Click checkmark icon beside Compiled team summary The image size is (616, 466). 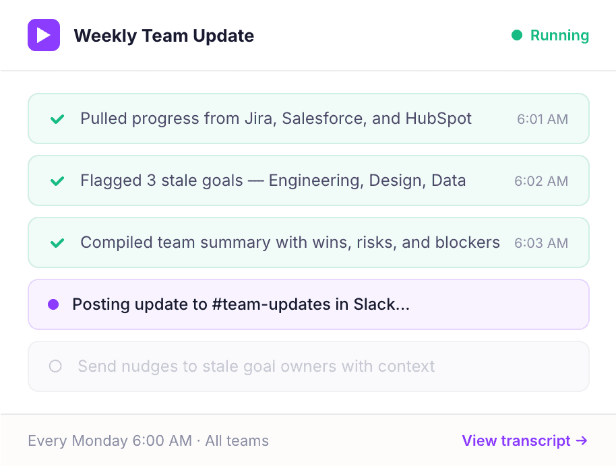[x=57, y=243]
